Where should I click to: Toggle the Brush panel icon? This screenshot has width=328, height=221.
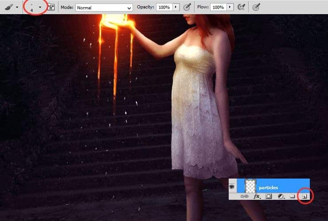[51, 8]
